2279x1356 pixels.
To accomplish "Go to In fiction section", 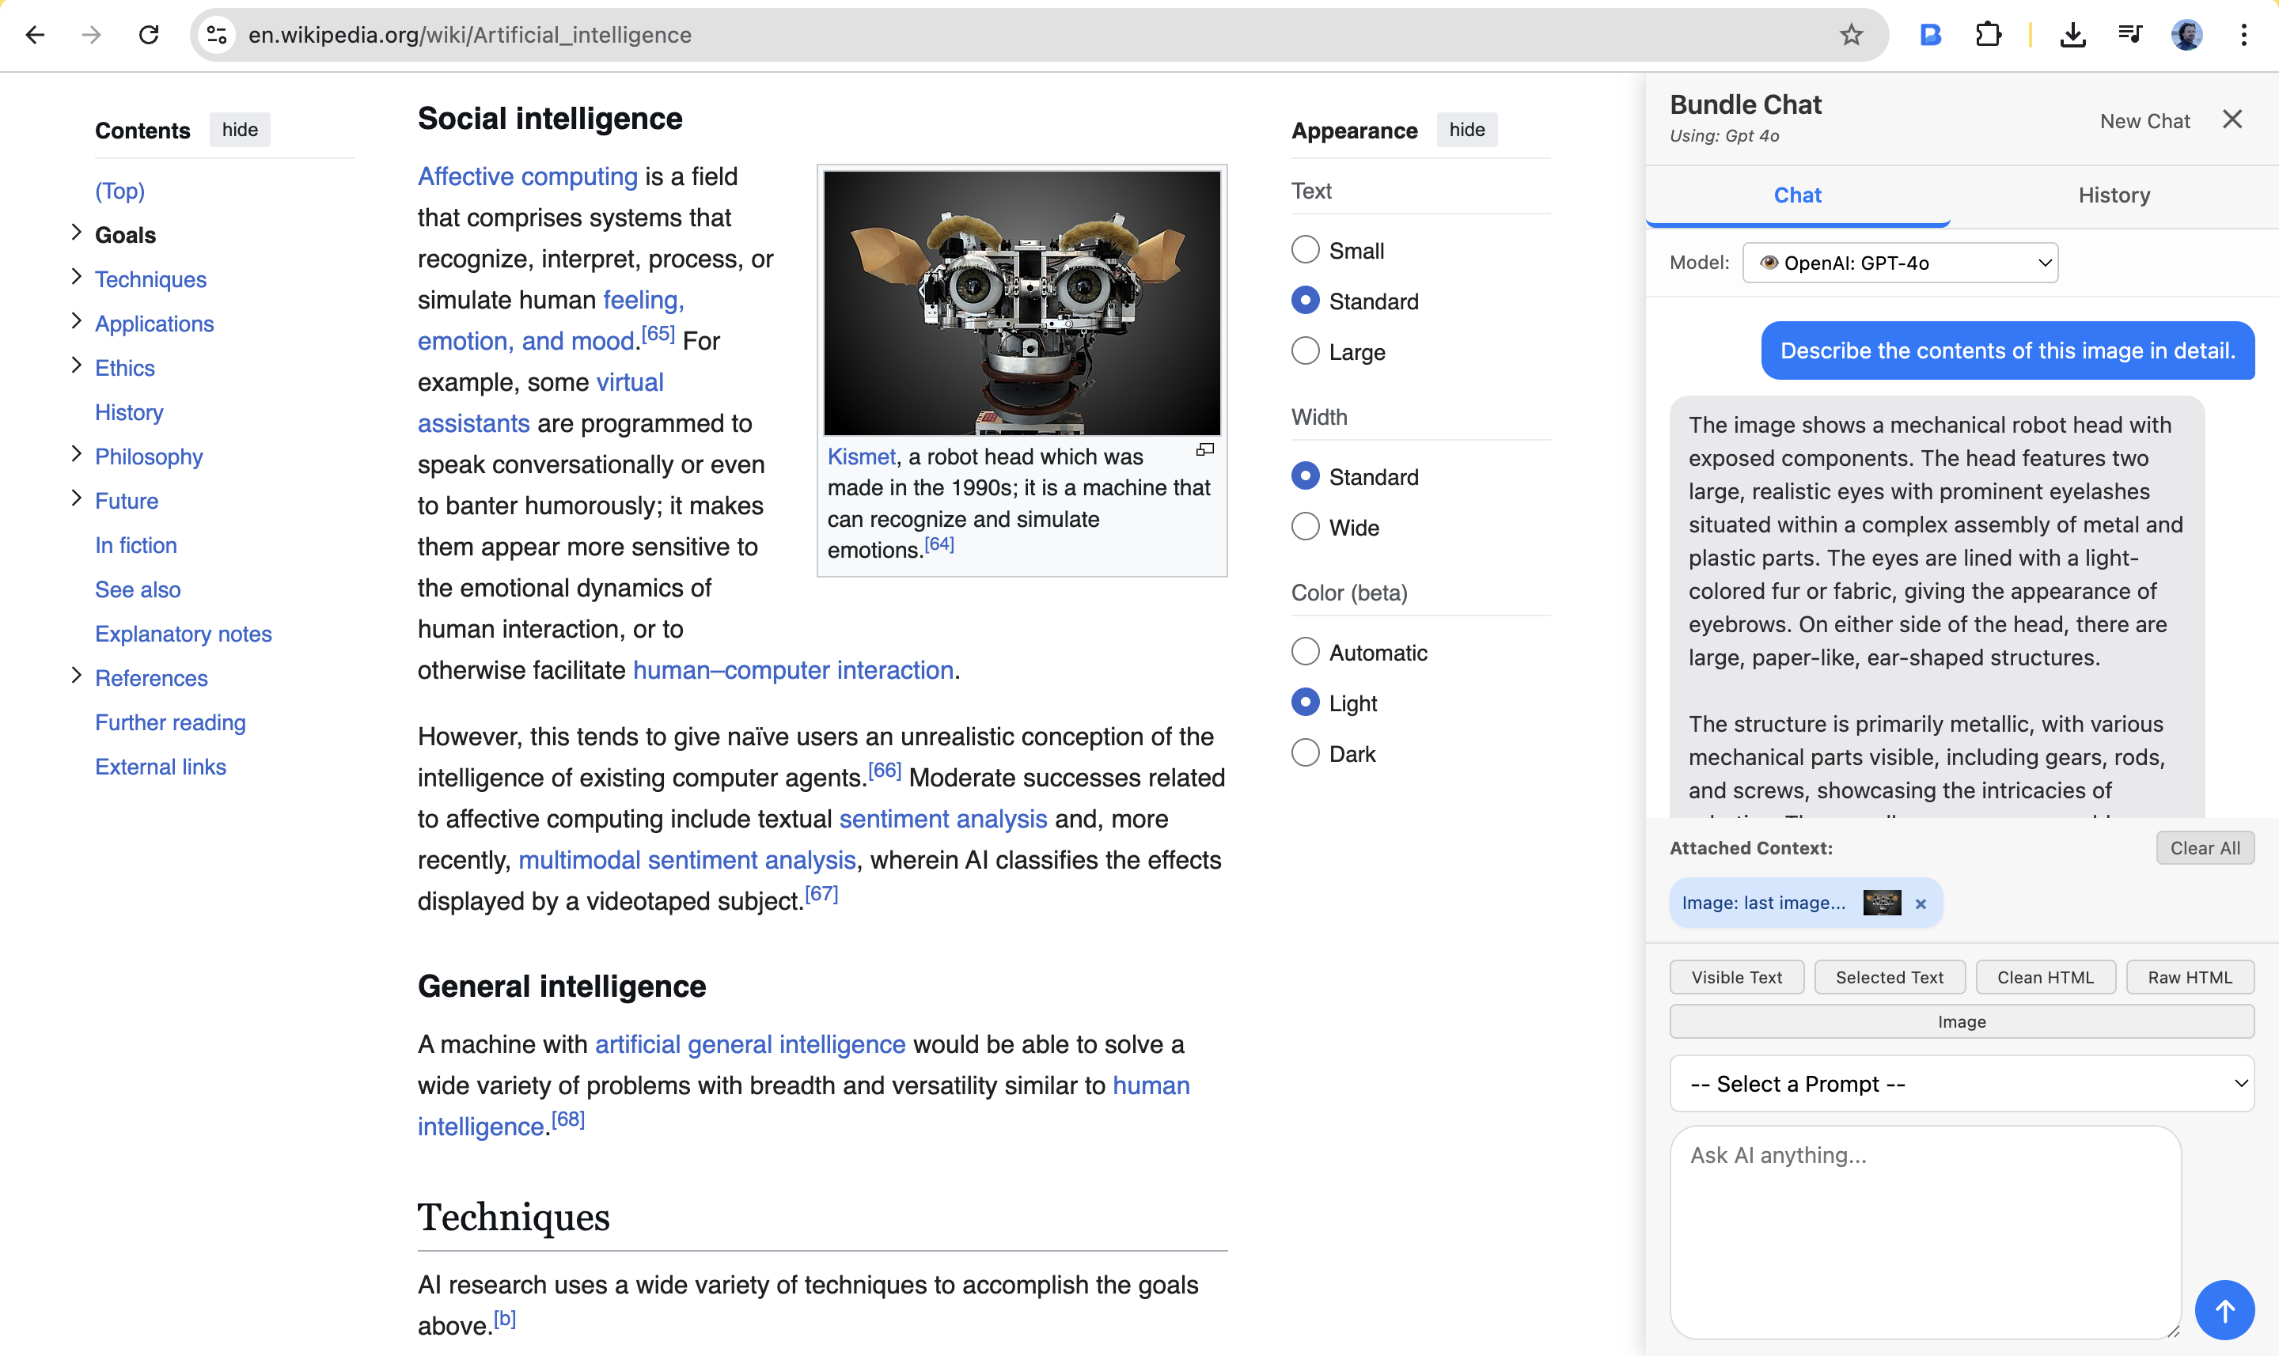I will point(136,546).
